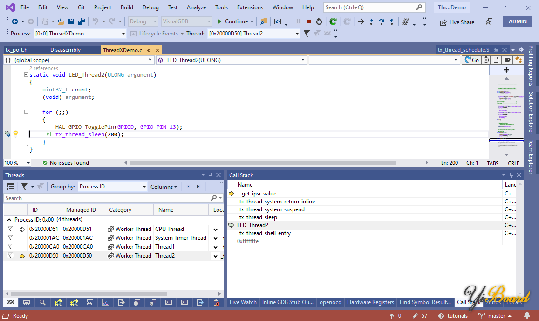Toggle auto-hide pin on Threads panel
The image size is (539, 321).
click(x=211, y=175)
